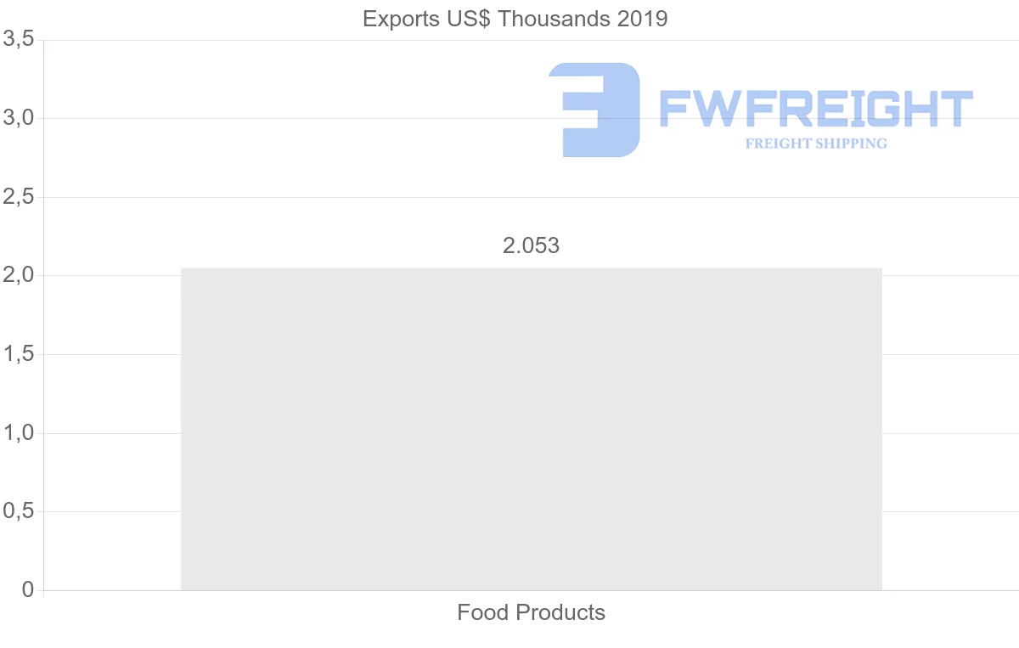Click the 0,5 y-axis tick label
Viewport: 1019px width, 648px height.
(18, 511)
